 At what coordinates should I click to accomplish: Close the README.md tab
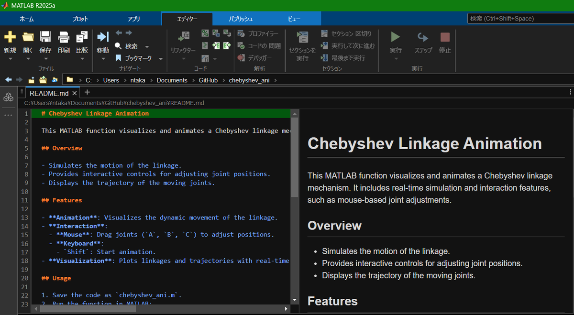(x=75, y=93)
